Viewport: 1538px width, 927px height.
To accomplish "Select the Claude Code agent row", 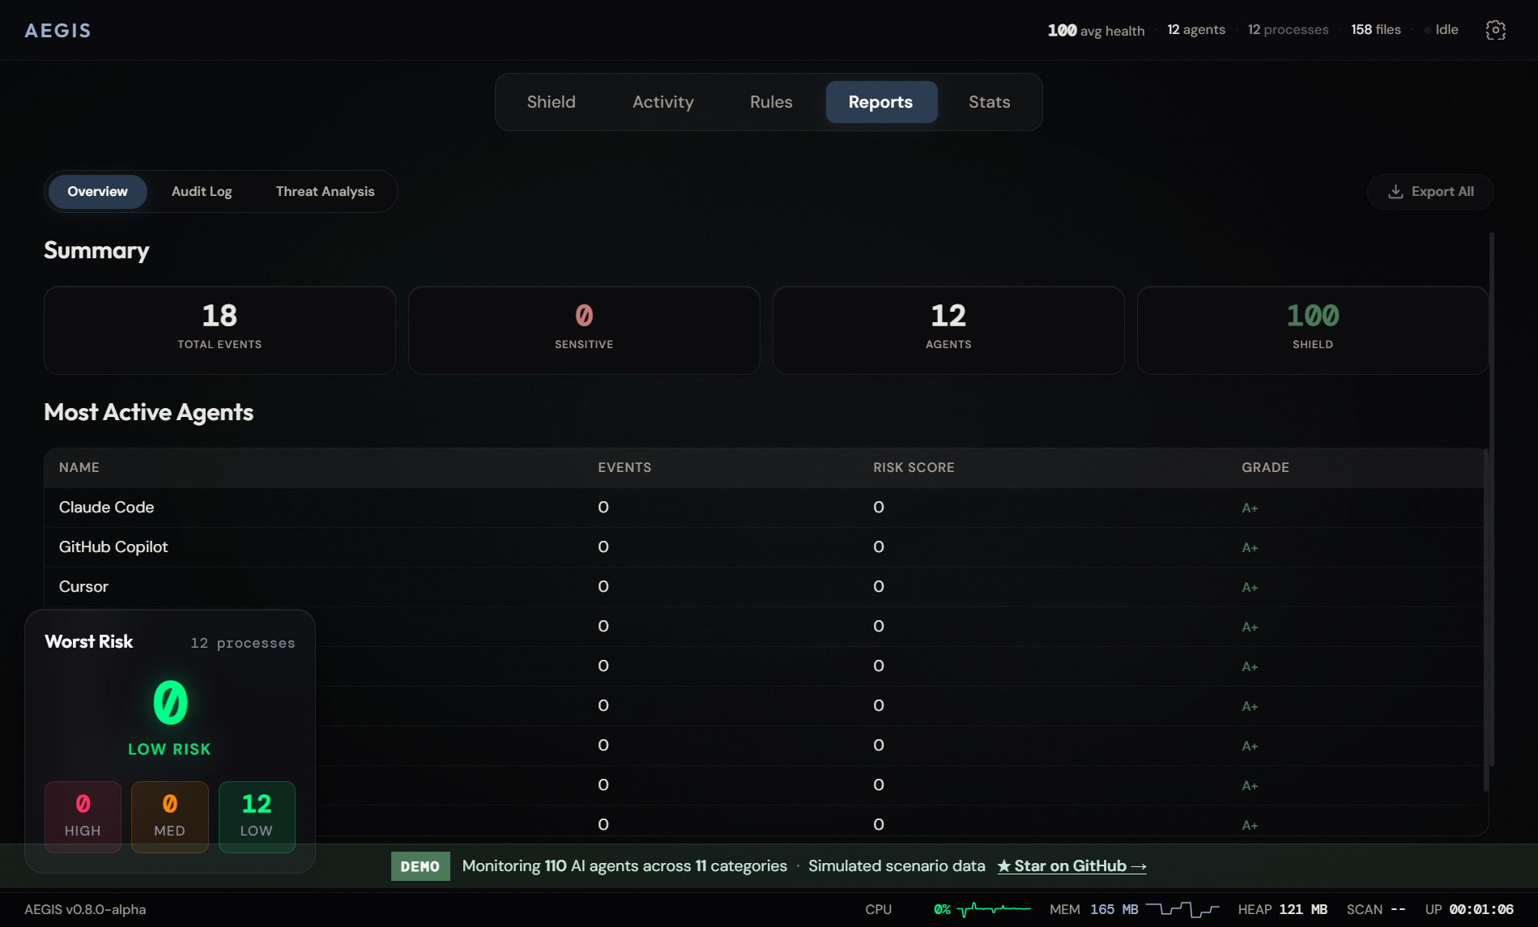I will [764, 508].
